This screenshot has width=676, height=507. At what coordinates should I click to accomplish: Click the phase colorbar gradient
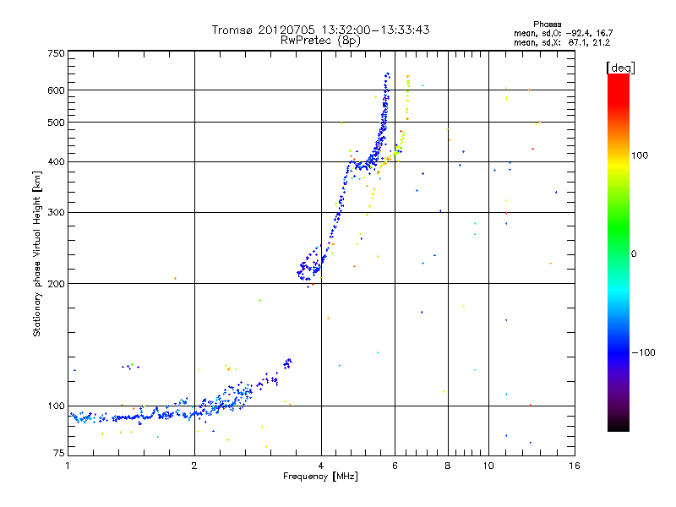pos(619,252)
